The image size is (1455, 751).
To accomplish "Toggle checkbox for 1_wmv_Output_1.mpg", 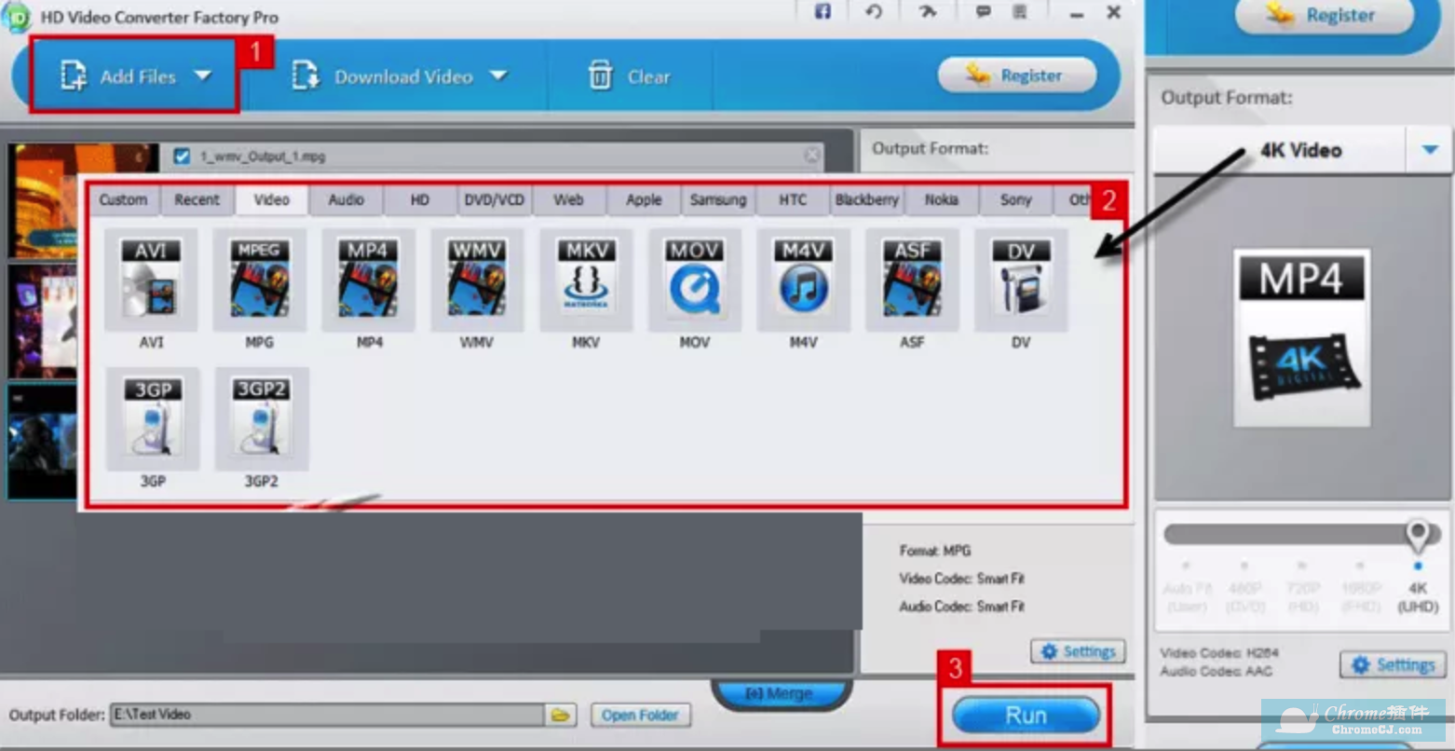I will click(x=183, y=157).
